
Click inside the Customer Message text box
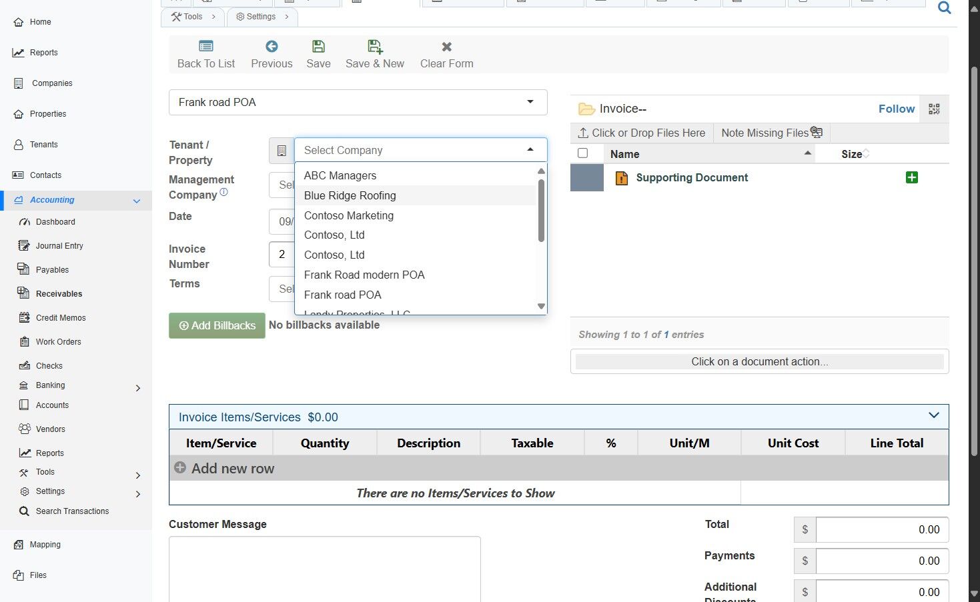tap(324, 569)
